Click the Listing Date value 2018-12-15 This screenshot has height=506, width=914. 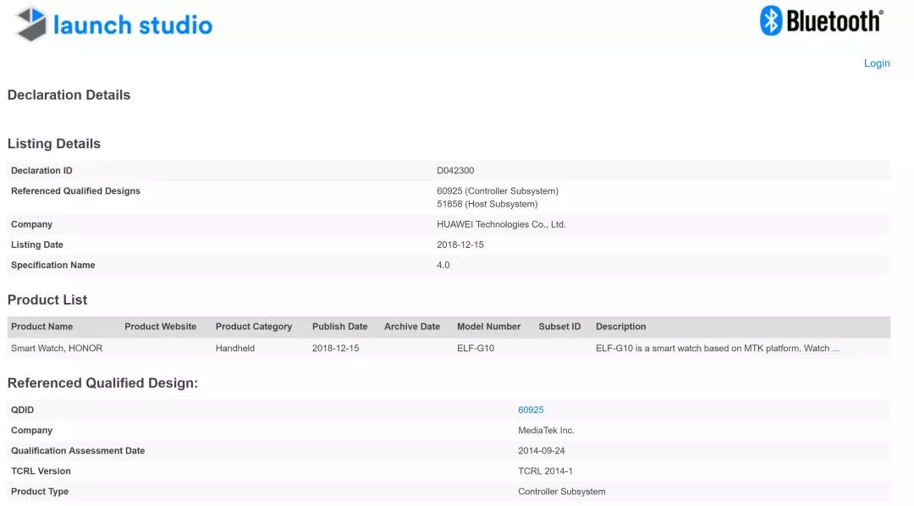[x=460, y=245]
